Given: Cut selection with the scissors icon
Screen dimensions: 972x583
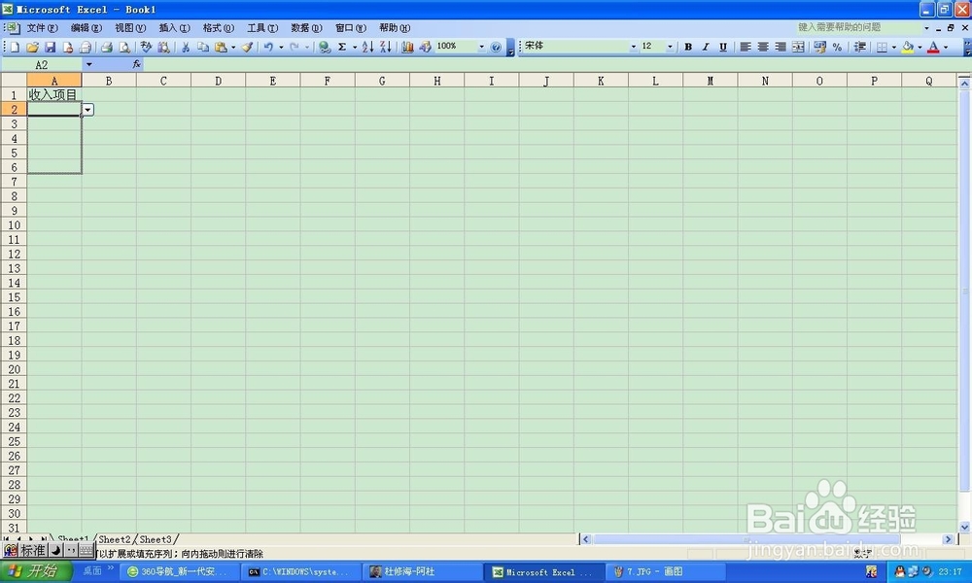Looking at the screenshot, I should [186, 47].
